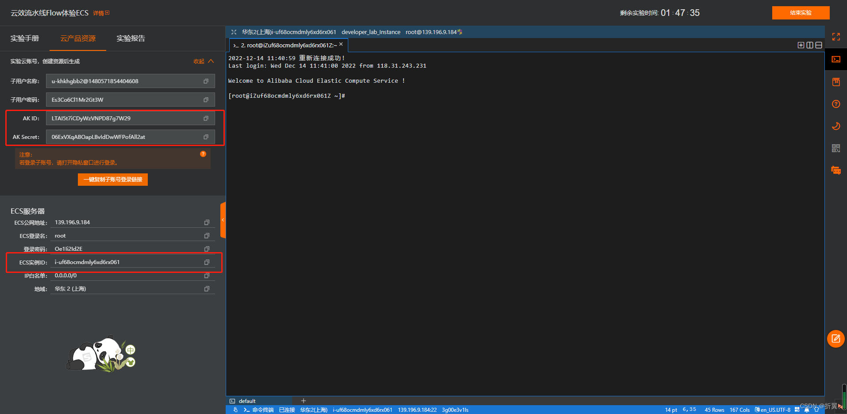
Task: Click the expand icon before 华东2(上海) header
Action: pos(234,32)
